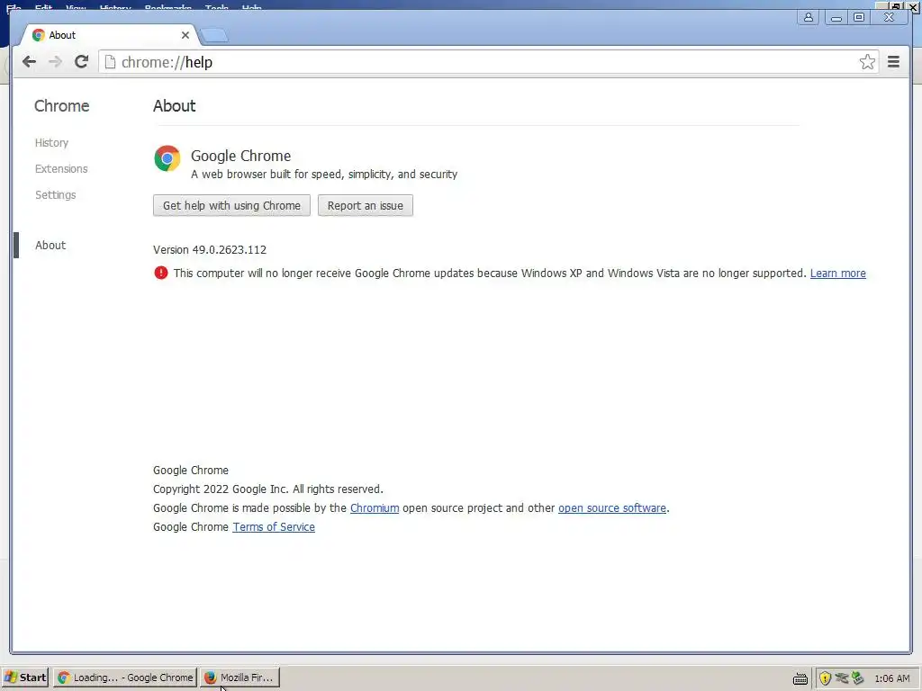Go back using the back arrow
Screen dimensions: 922x691
pyautogui.click(x=29, y=62)
